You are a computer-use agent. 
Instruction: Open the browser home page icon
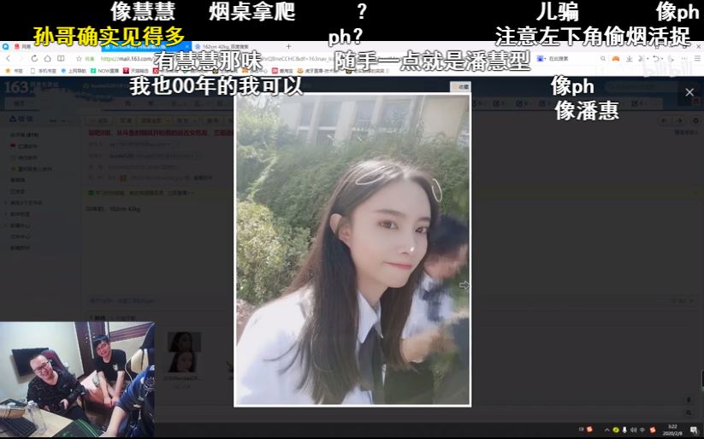click(47, 58)
